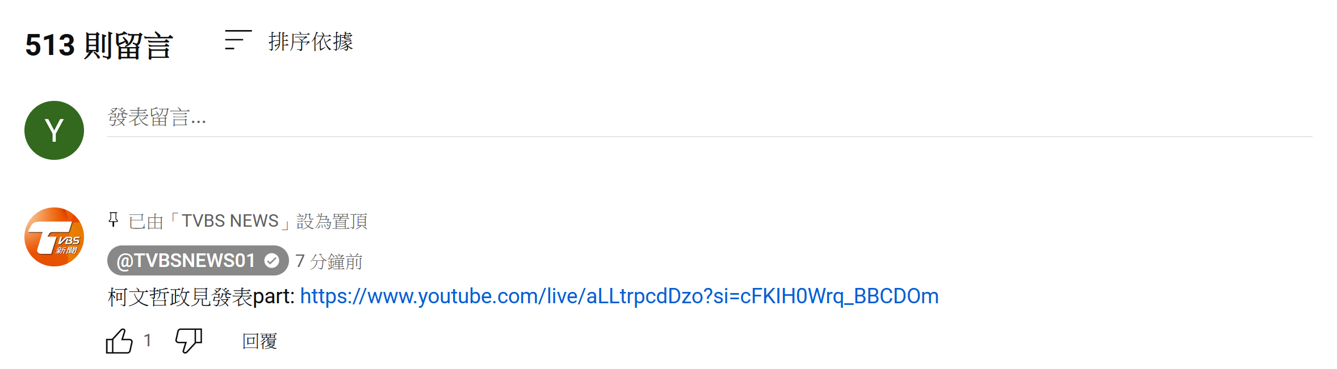Open the 排序依據 sort dropdown
Screen dimensions: 1337x369
point(310,41)
